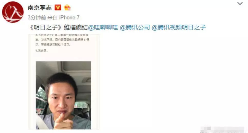Open the 3分钟前 timestamp link
248x133 pixels.
[x=37, y=17]
